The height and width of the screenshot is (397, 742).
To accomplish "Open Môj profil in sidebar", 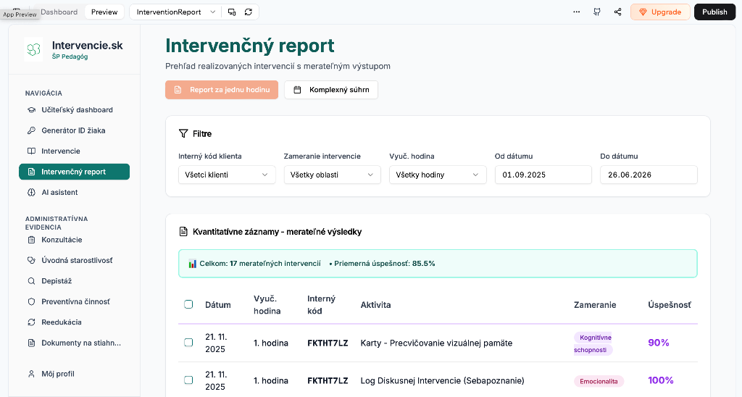I will pos(75,374).
